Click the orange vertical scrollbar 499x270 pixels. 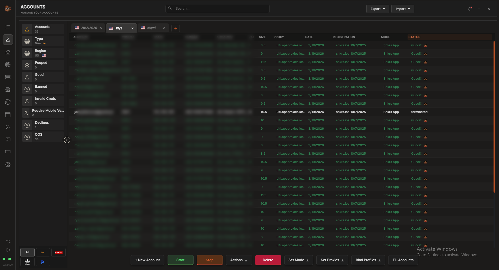pyautogui.click(x=494, y=117)
